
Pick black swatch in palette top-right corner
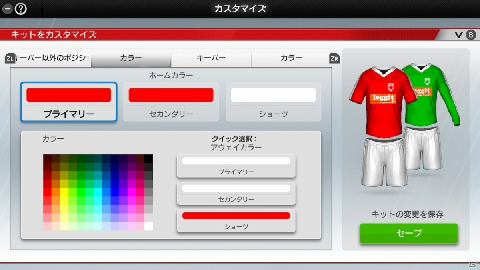click(148, 158)
